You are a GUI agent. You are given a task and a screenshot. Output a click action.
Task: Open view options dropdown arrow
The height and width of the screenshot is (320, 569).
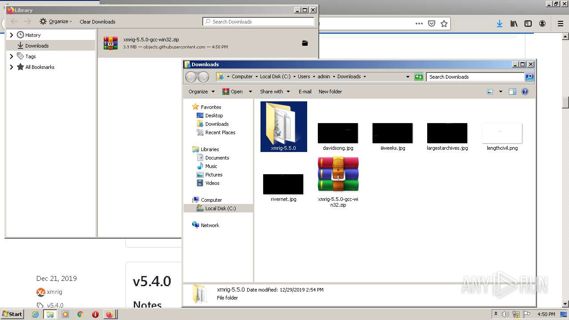pos(501,92)
